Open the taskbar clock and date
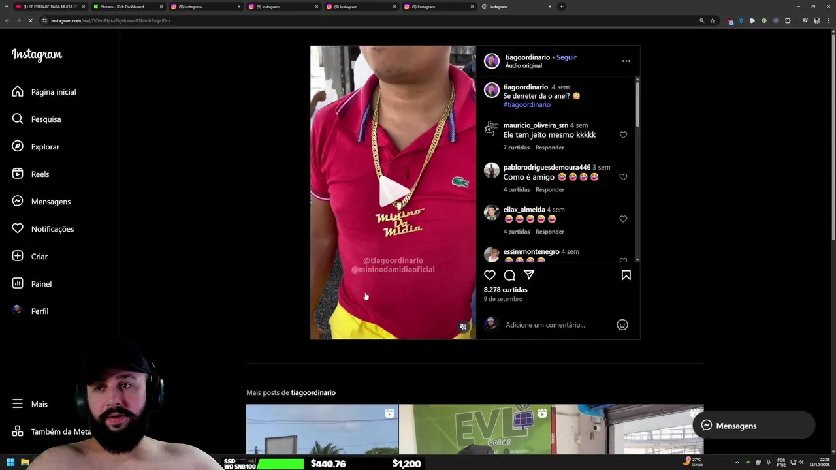836x470 pixels. pyautogui.click(x=819, y=462)
